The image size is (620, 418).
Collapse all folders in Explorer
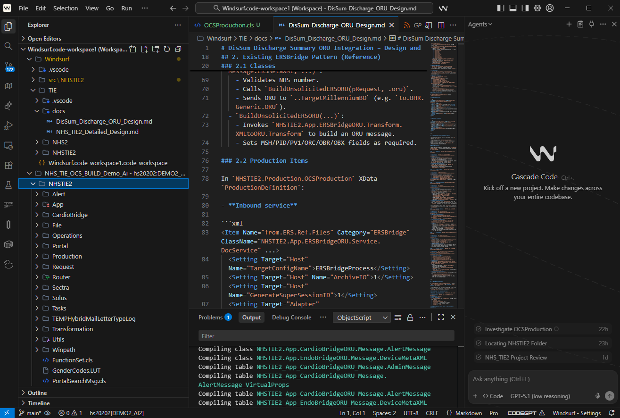[178, 49]
